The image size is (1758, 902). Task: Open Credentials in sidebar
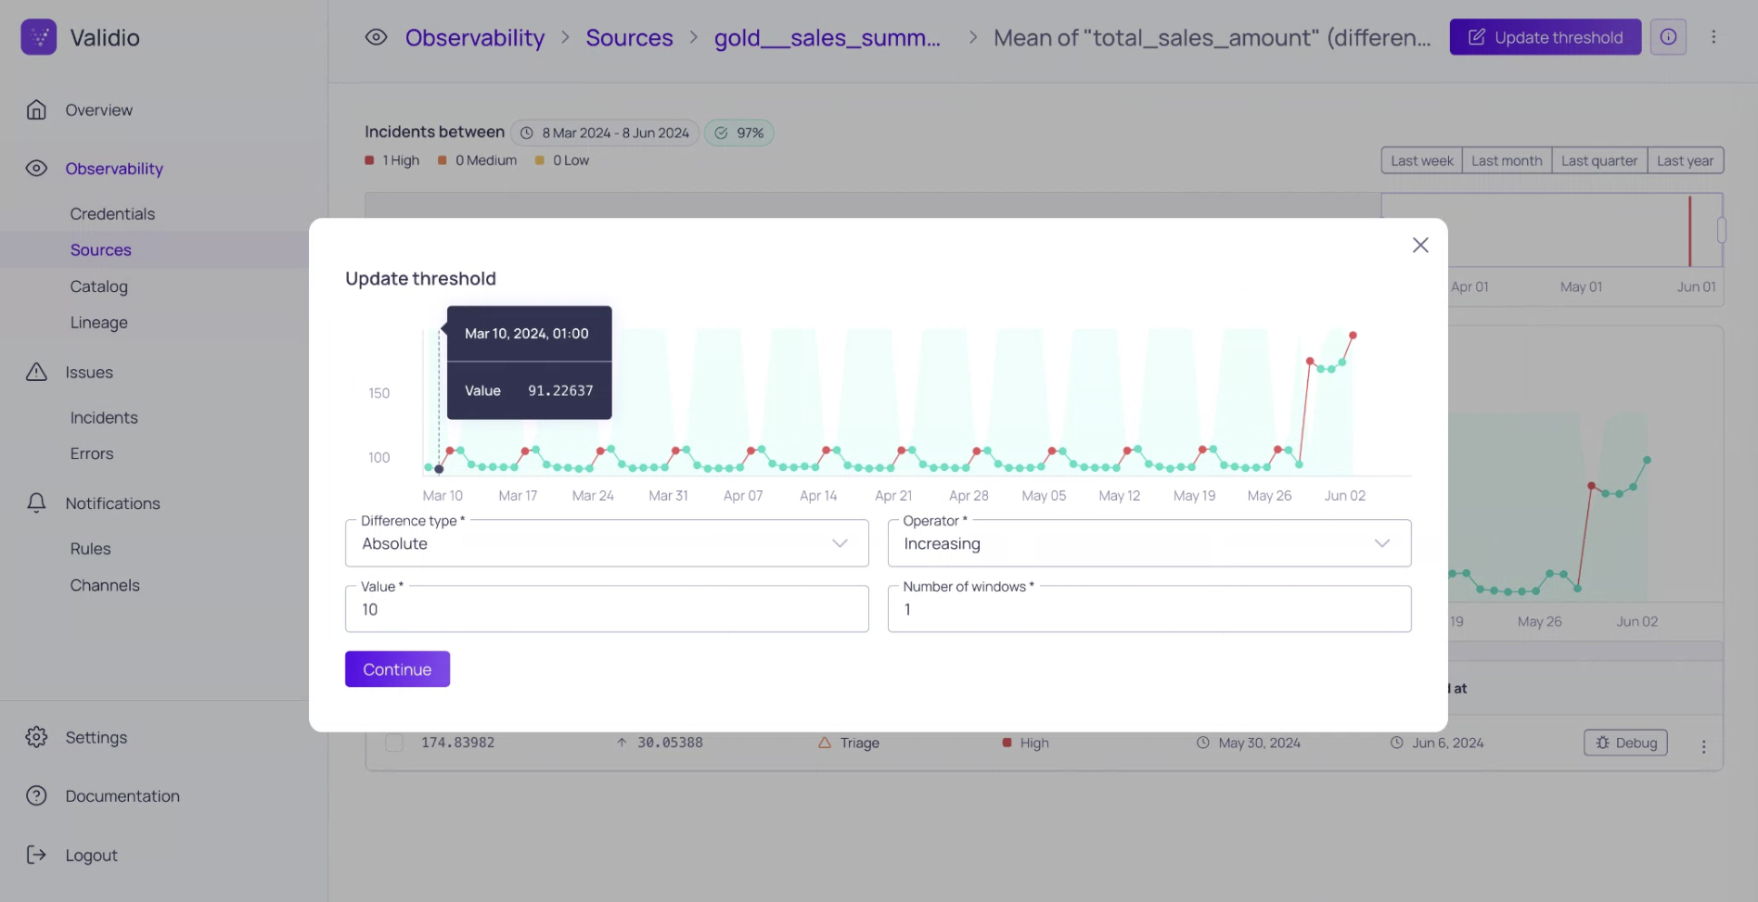point(112,214)
